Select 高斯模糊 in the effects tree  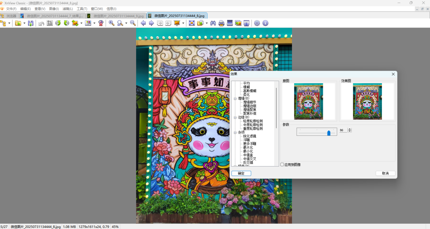[x=249, y=91]
